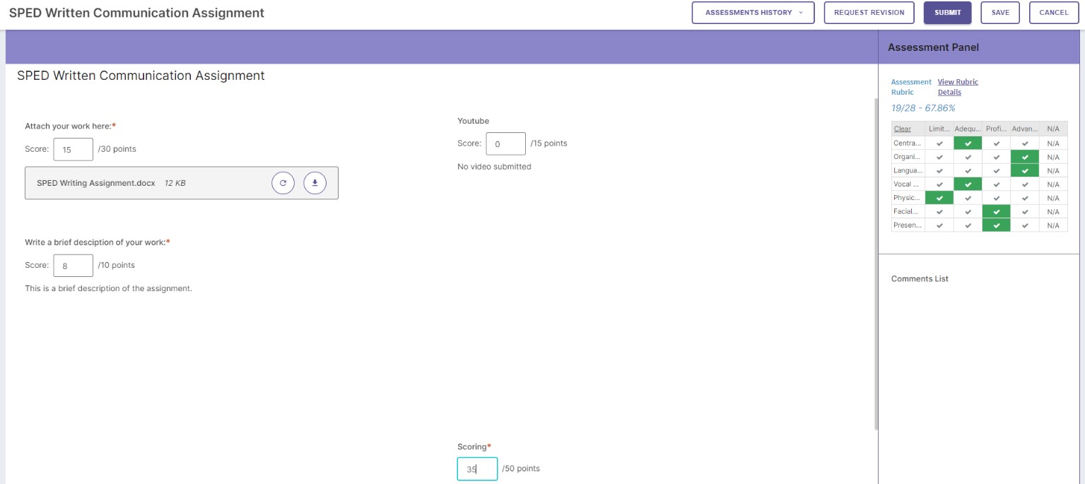This screenshot has width=1085, height=484.
Task: Mark Physical row as Proficient
Action: click(x=997, y=198)
